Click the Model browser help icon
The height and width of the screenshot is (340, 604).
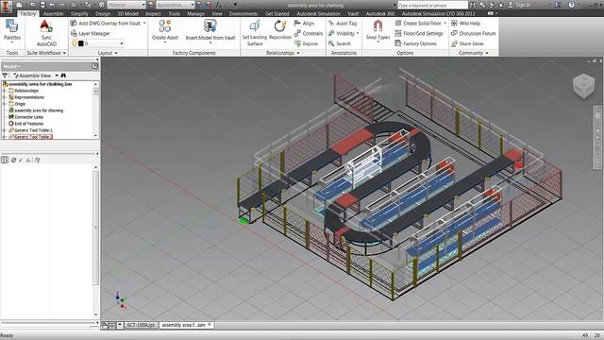(94, 66)
